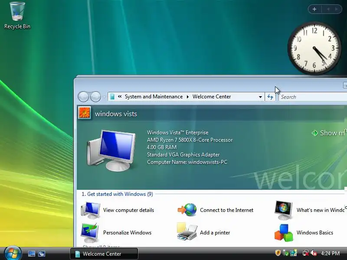Click Get started with Windows (9) heading
Image resolution: width=347 pixels, height=260 pixels.
click(117, 194)
